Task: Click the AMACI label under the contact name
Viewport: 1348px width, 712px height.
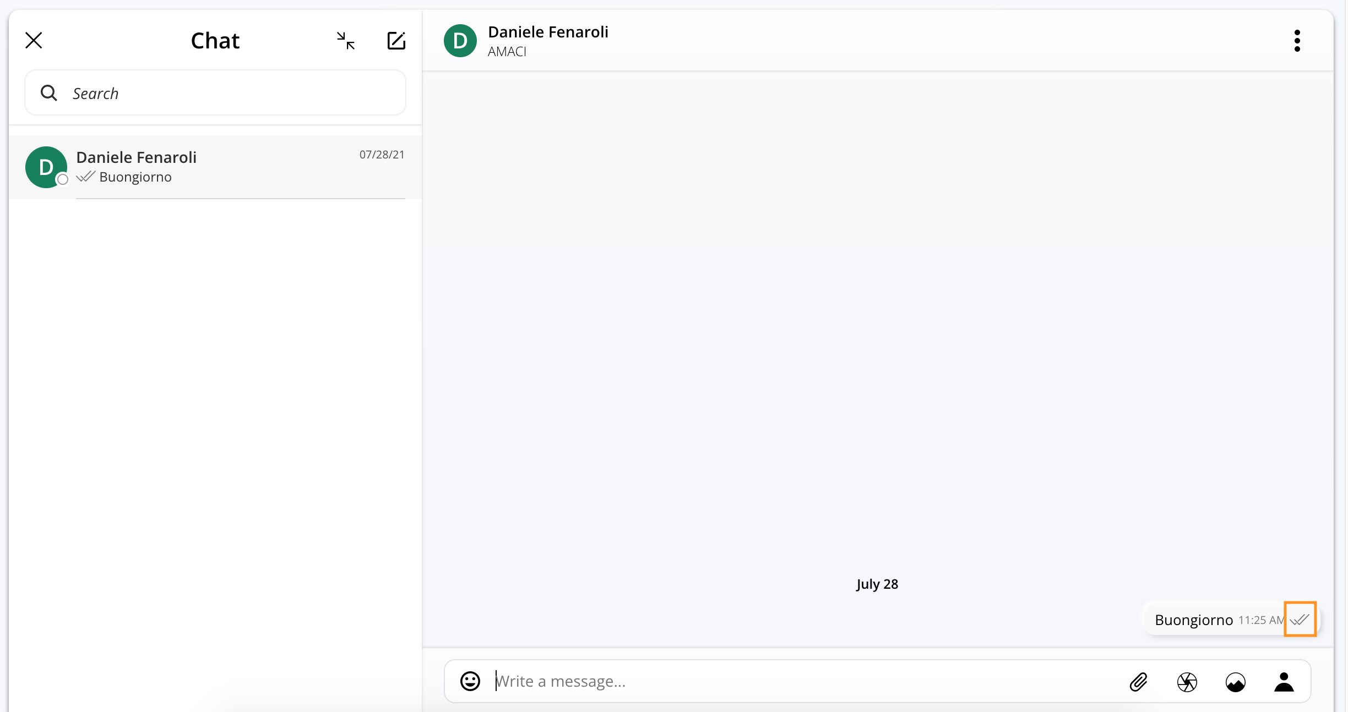Action: [x=507, y=52]
